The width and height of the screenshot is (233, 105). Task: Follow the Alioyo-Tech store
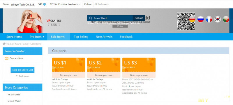point(88,4)
